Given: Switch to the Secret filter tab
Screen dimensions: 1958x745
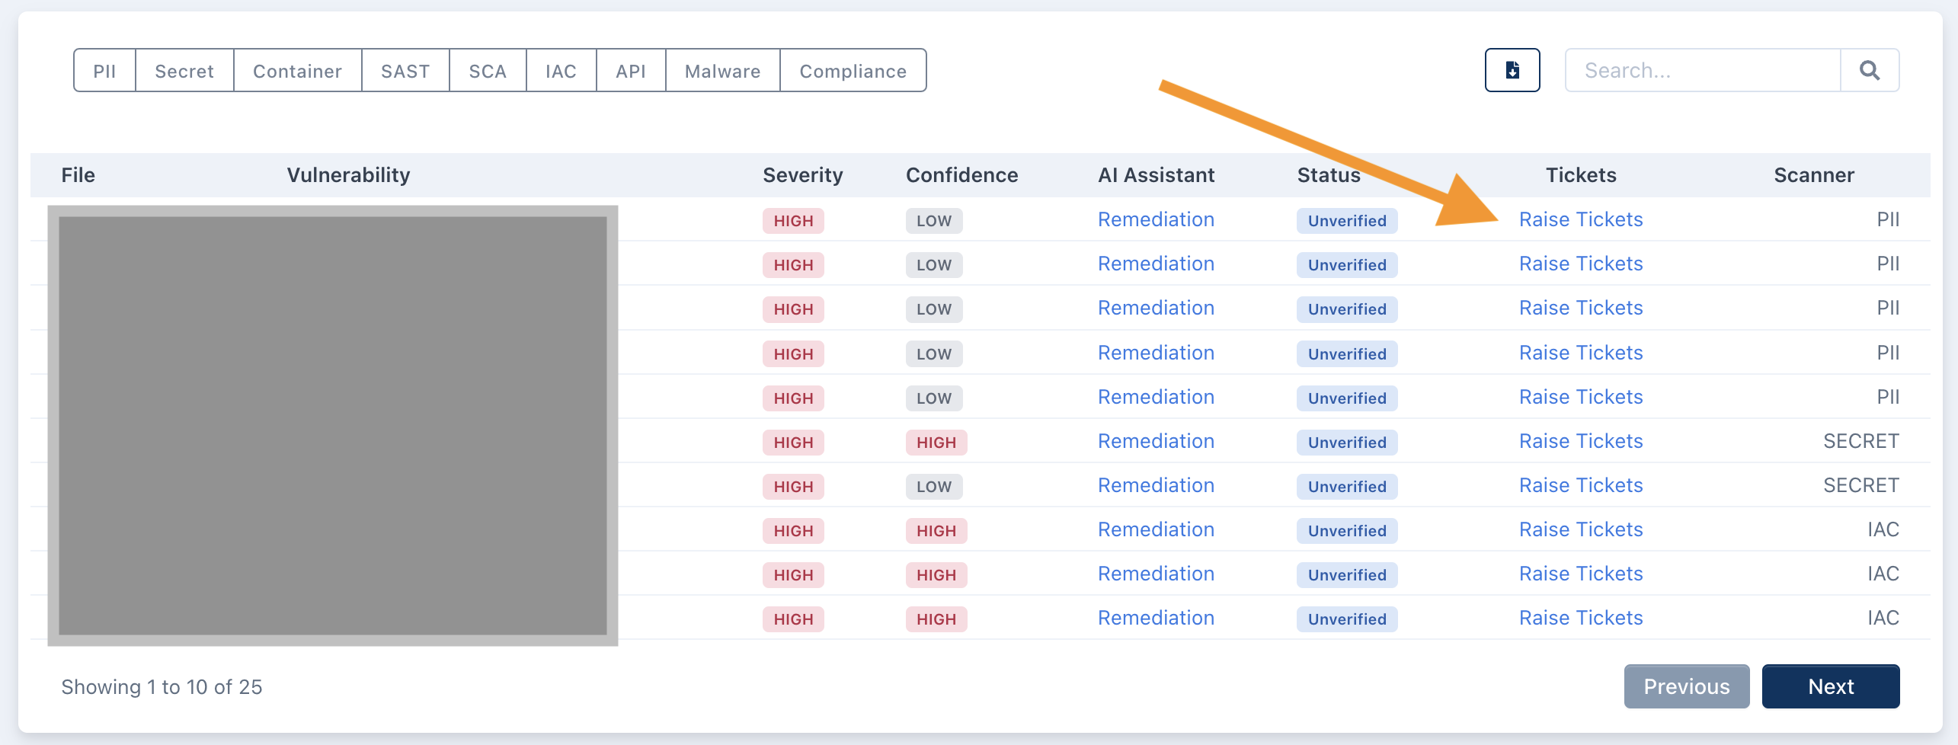Looking at the screenshot, I should 184,71.
